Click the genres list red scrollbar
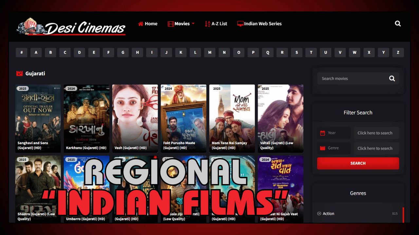This screenshot has width=419, height=235. (x=403, y=215)
